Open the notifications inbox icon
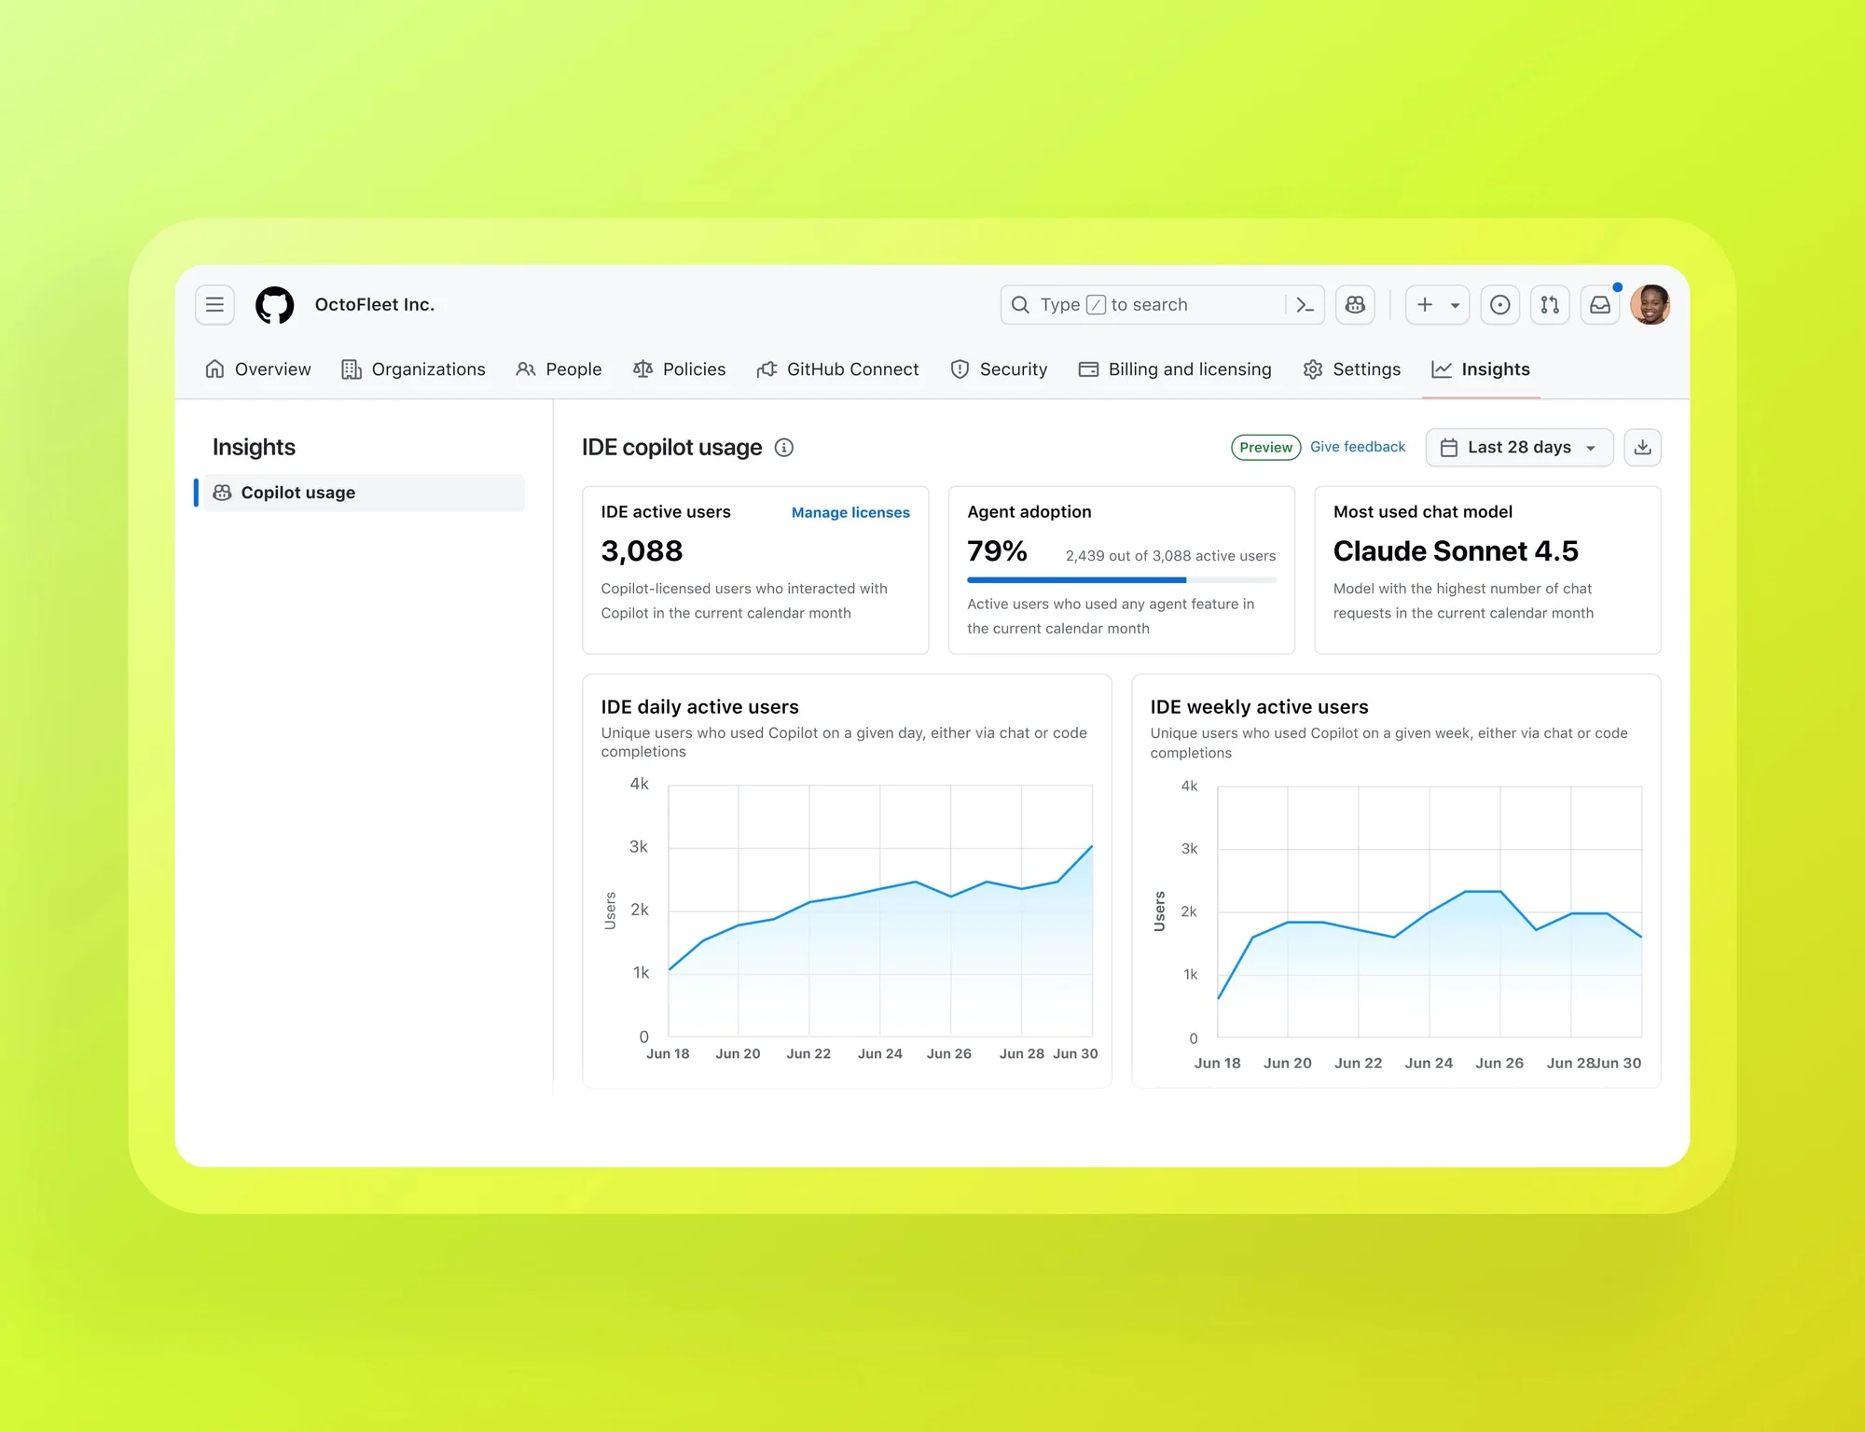The width and height of the screenshot is (1865, 1432). [x=1600, y=305]
